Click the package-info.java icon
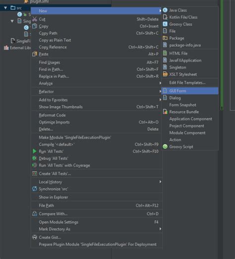 [x=165, y=45]
